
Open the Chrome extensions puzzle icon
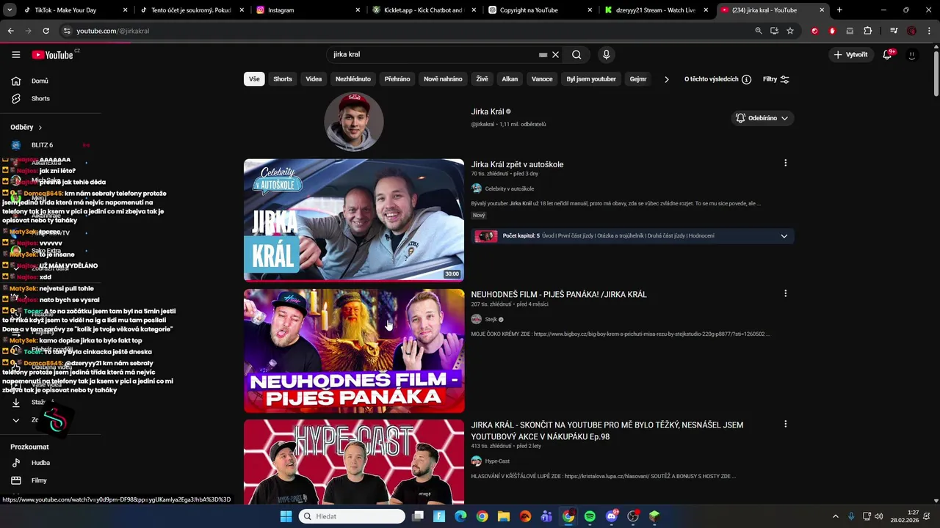click(x=868, y=31)
